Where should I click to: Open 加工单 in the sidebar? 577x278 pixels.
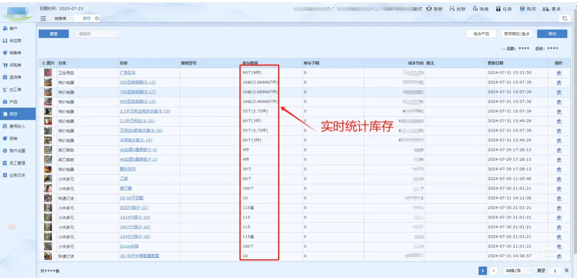pyautogui.click(x=18, y=89)
